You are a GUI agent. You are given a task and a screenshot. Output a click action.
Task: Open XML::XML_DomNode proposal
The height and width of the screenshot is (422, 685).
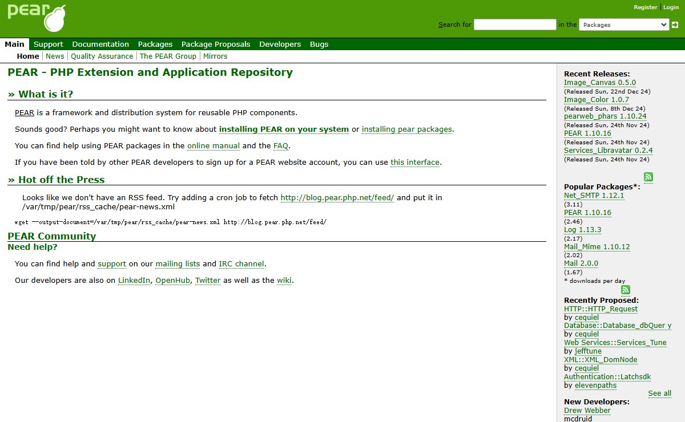601,359
